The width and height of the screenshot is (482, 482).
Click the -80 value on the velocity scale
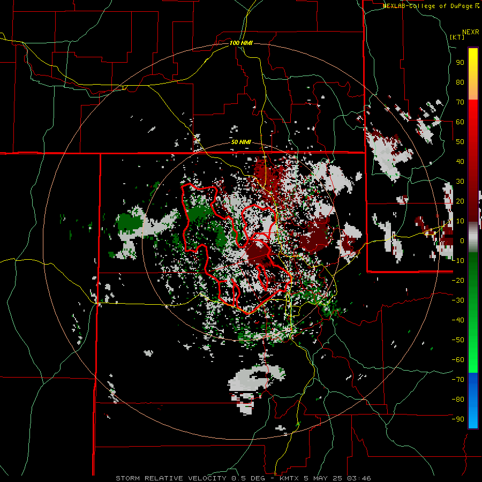[x=458, y=400]
